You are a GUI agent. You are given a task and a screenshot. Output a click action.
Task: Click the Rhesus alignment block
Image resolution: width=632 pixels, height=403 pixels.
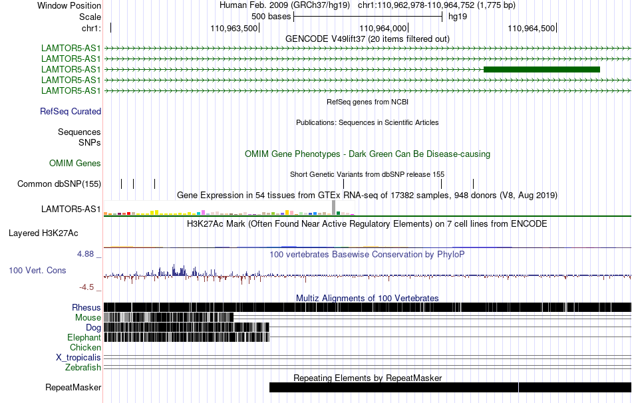coord(367,307)
